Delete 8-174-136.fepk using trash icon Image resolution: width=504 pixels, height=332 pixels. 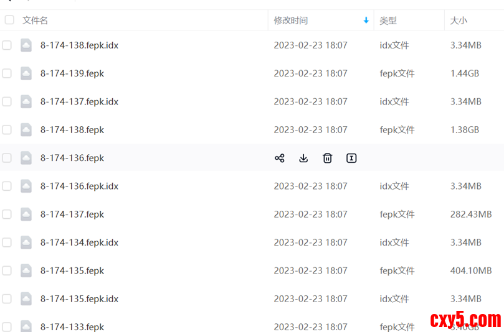pyautogui.click(x=327, y=158)
